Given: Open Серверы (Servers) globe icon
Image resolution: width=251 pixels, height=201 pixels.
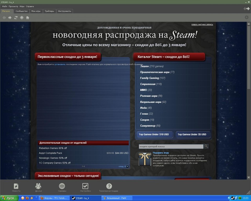Looking at the screenshot, I should (x=62, y=186).
